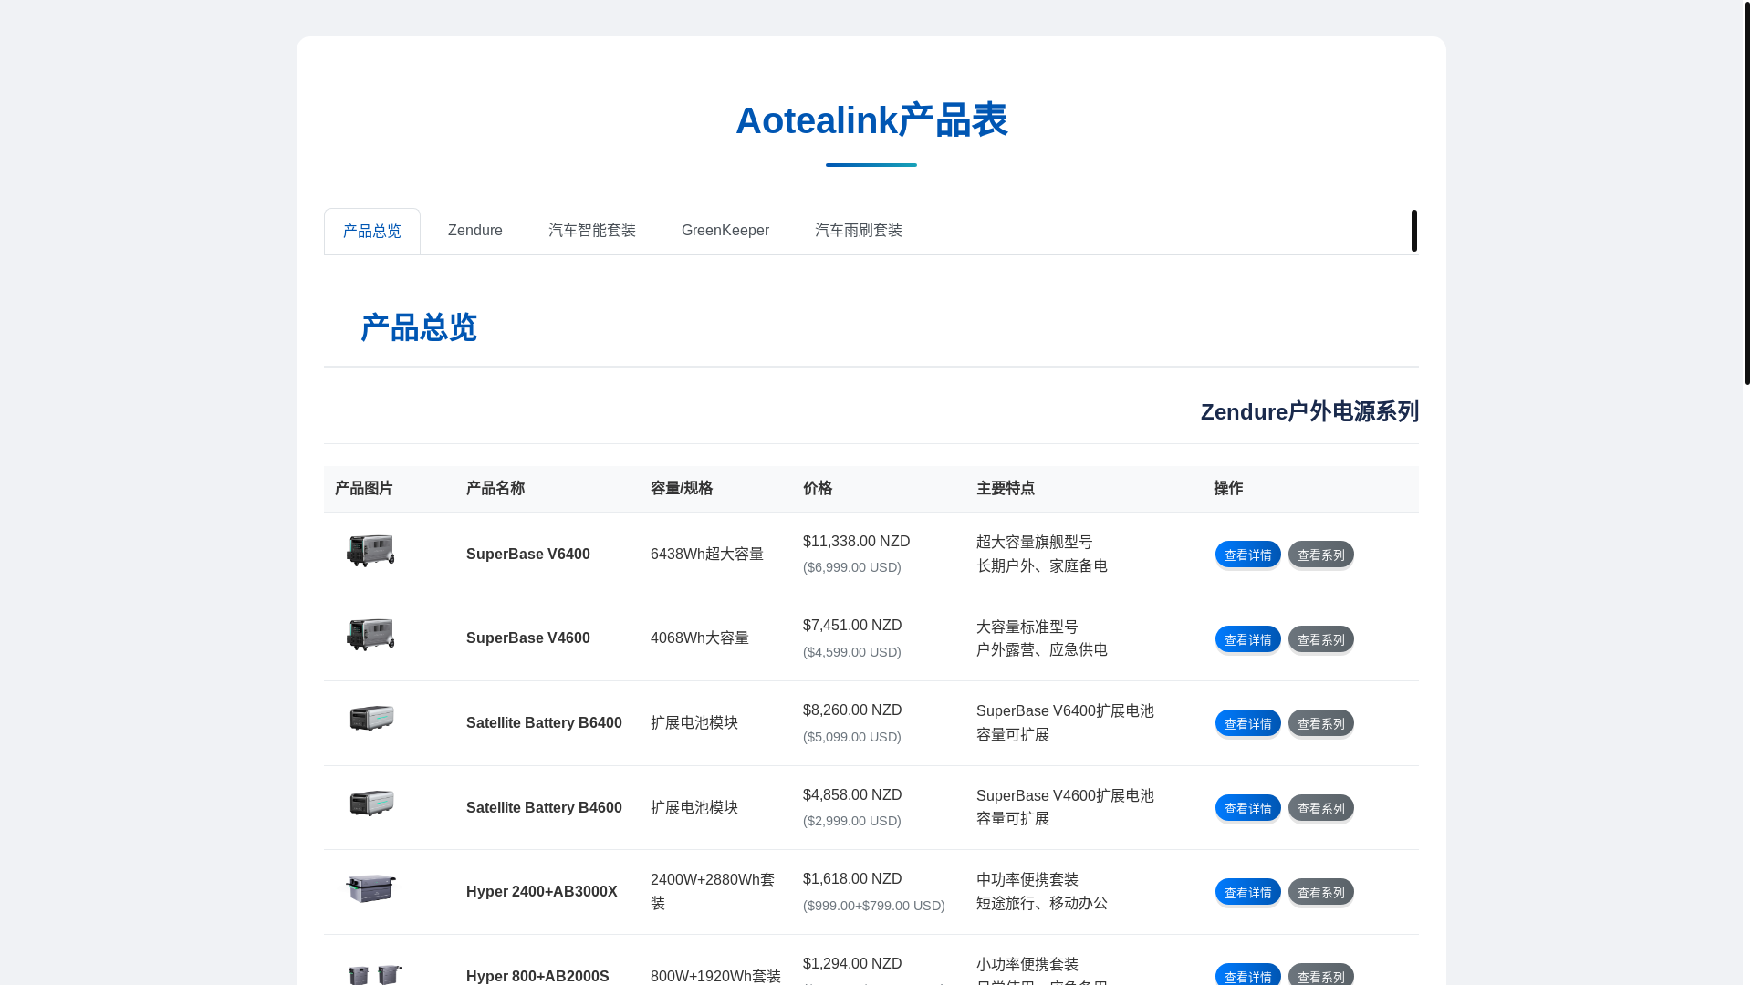1752x985 pixels.
Task: Switch to the Zendure tab
Action: click(474, 231)
